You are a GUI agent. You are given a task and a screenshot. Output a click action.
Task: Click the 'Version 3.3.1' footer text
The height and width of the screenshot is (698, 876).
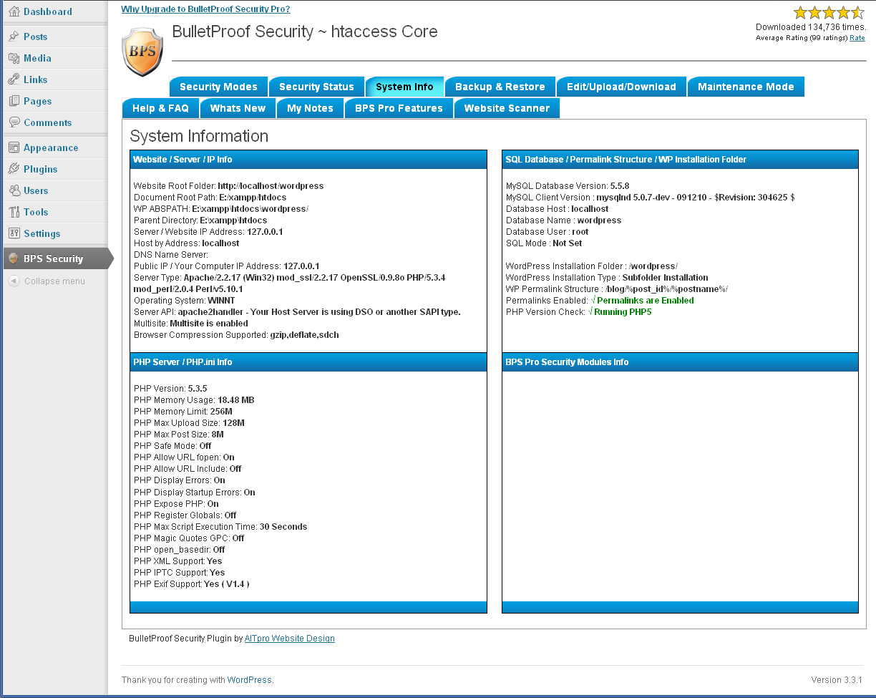837,680
